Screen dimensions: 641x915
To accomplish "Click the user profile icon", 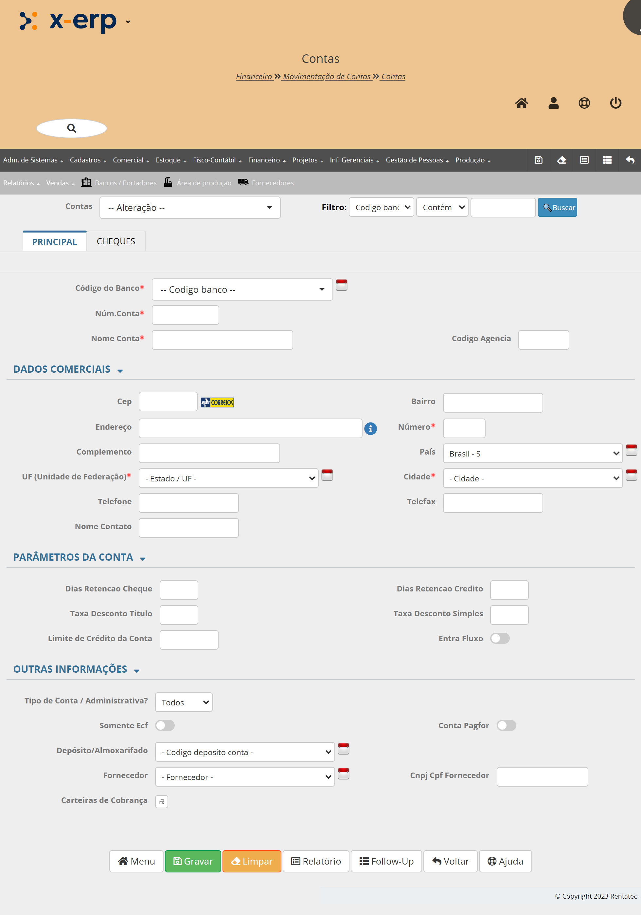I will click(553, 103).
